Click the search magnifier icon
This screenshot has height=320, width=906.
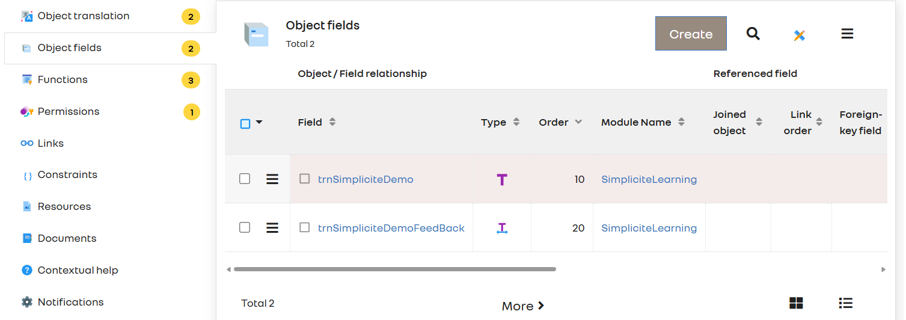(753, 34)
